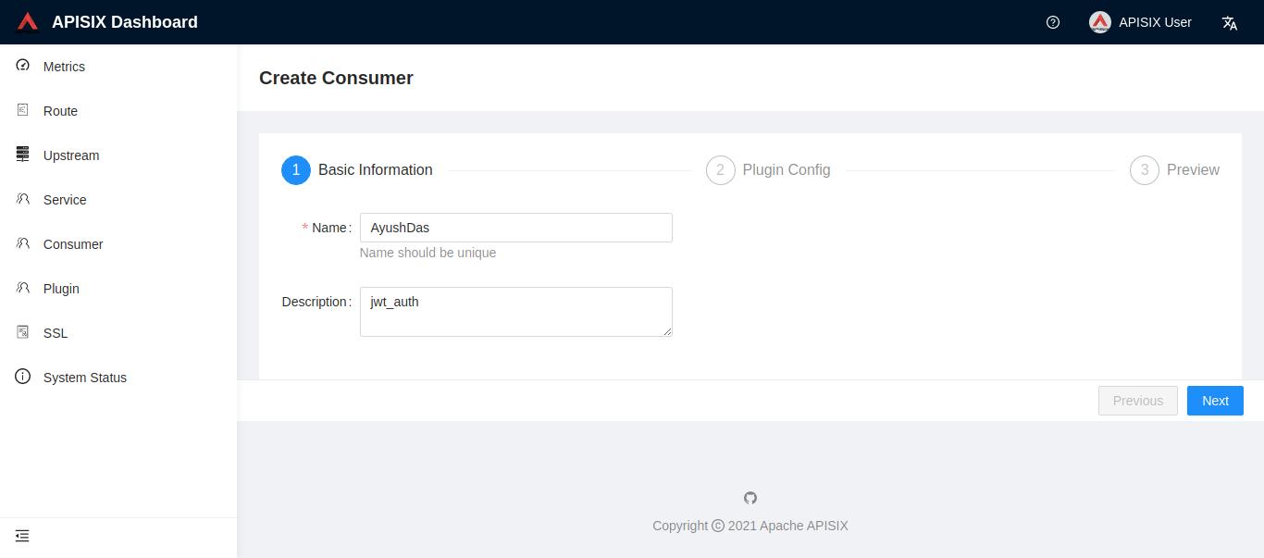Open the Service section icon

click(22, 199)
